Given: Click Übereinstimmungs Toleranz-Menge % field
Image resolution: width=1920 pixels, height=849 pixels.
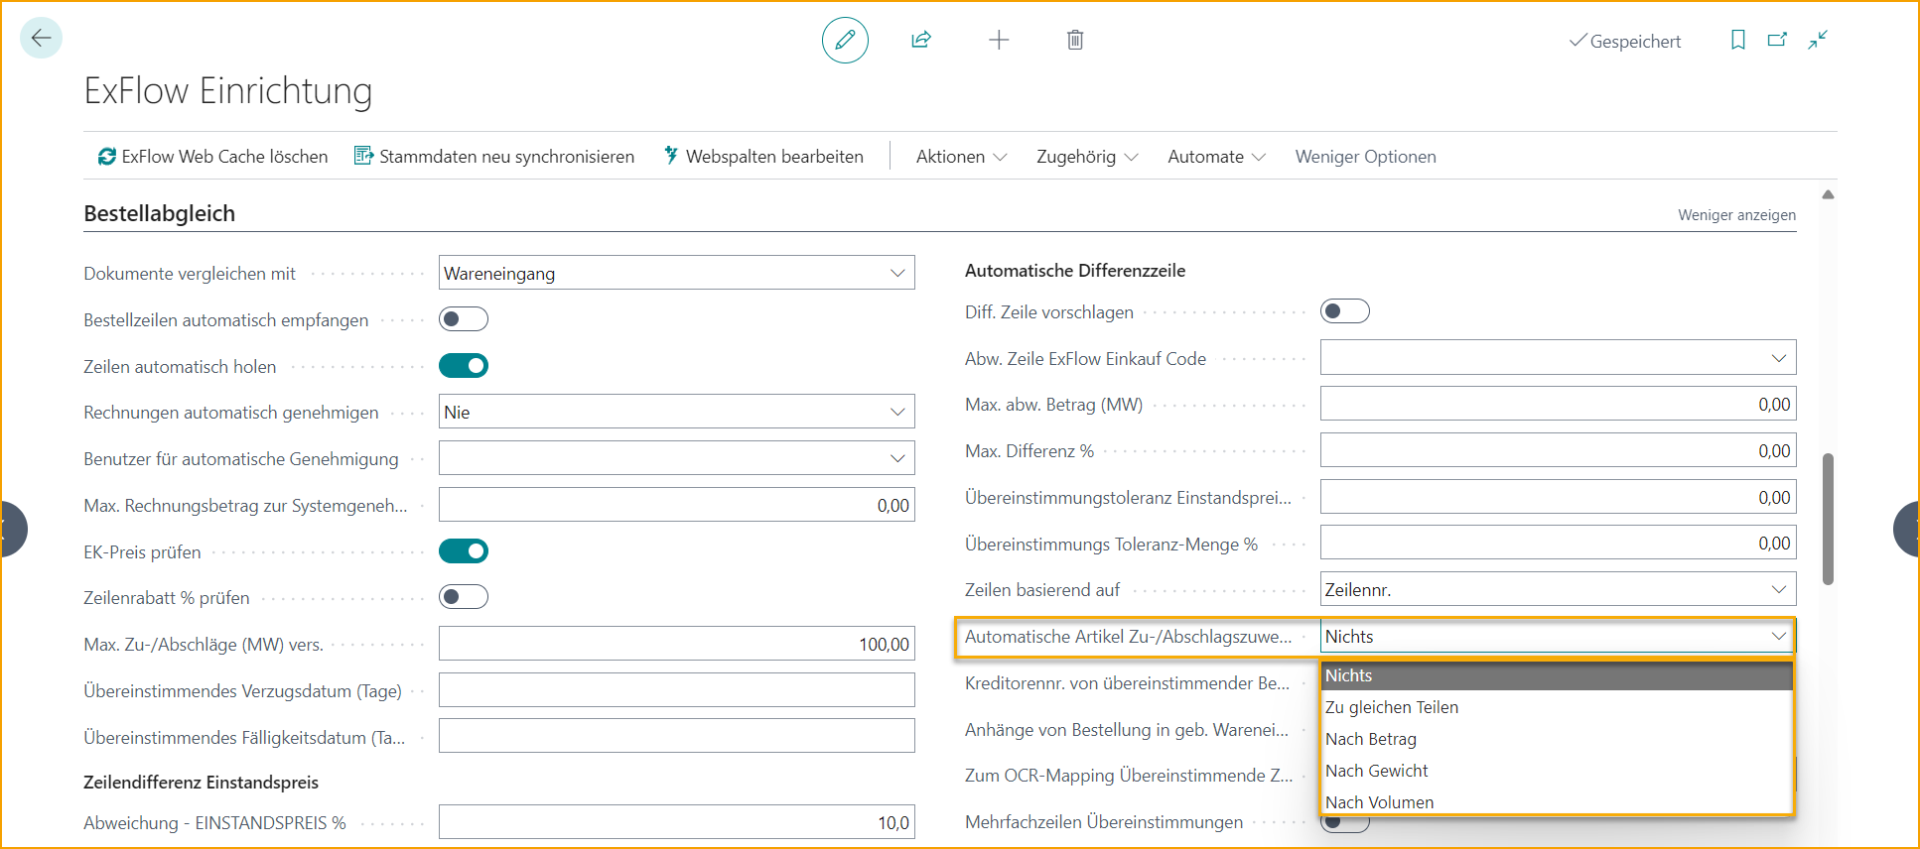Looking at the screenshot, I should pyautogui.click(x=1559, y=543).
